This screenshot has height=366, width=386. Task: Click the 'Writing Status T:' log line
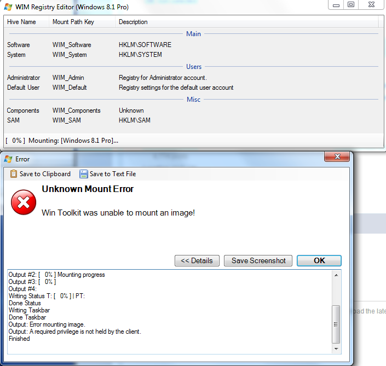pyautogui.click(x=47, y=296)
